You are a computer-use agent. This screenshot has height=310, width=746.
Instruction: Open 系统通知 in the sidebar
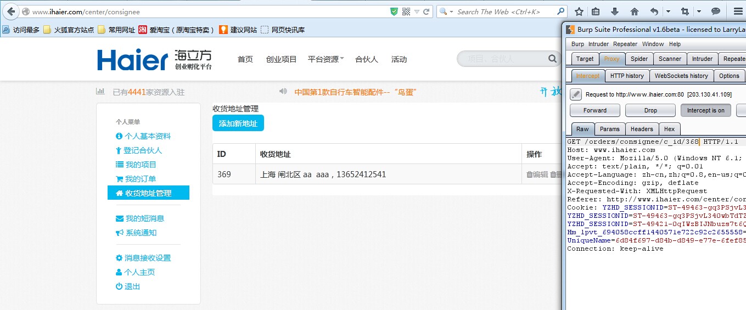tap(136, 233)
